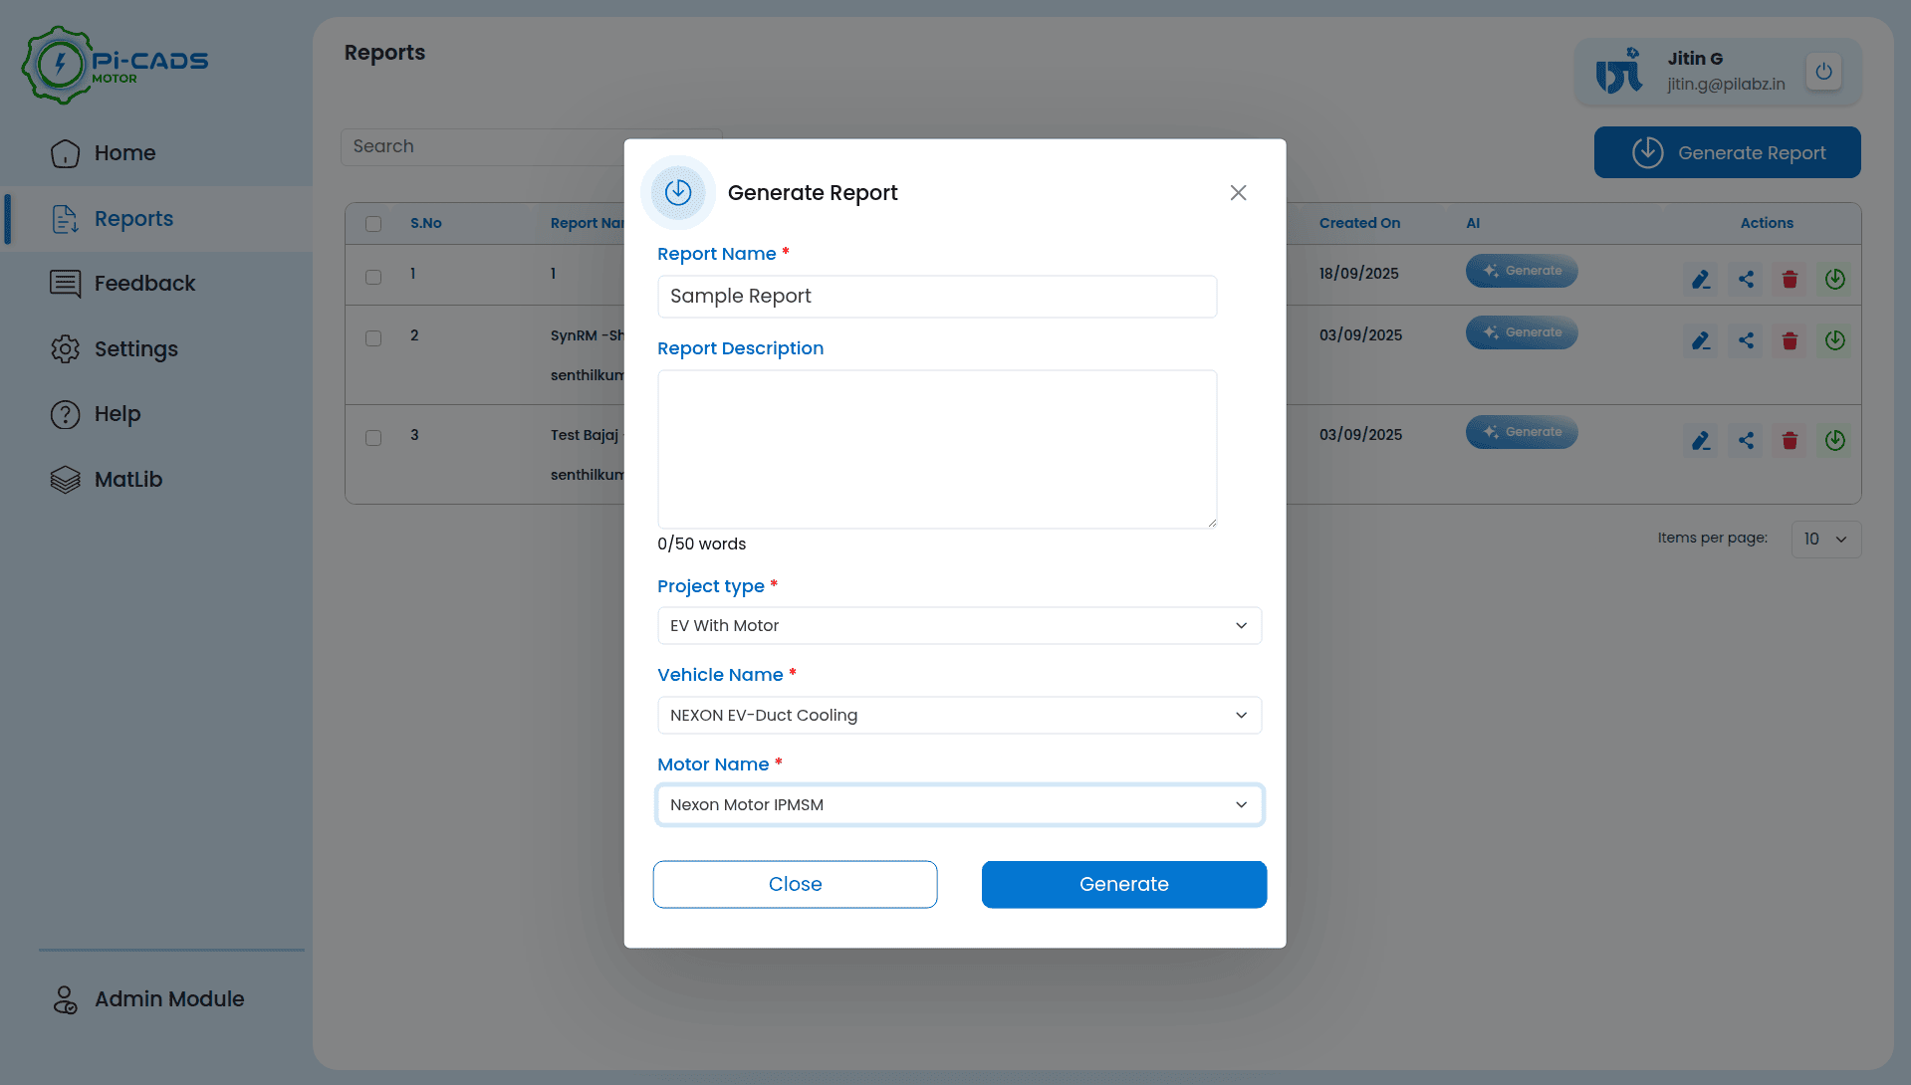Check the checkbox for report row 1
Viewport: 1911px width, 1085px height.
(x=373, y=277)
